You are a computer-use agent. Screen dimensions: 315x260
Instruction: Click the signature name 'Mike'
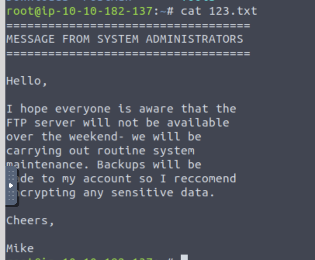[x=20, y=248]
